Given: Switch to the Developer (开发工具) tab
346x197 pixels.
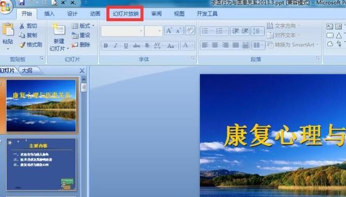Looking at the screenshot, I should pos(207,14).
